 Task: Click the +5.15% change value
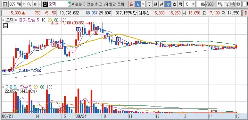(x=50, y=13)
